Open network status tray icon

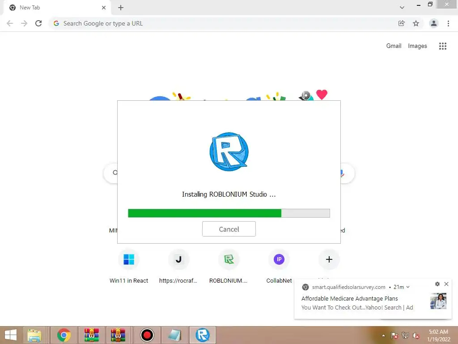point(405,335)
